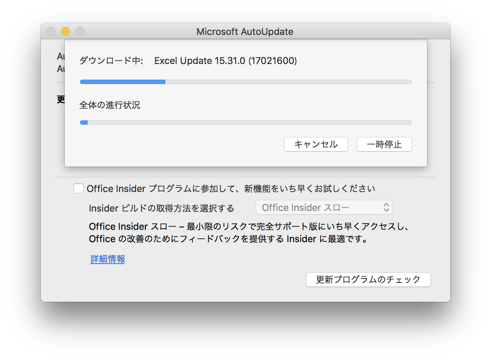Click the Office Insider スロー description paragraph

tap(250, 233)
